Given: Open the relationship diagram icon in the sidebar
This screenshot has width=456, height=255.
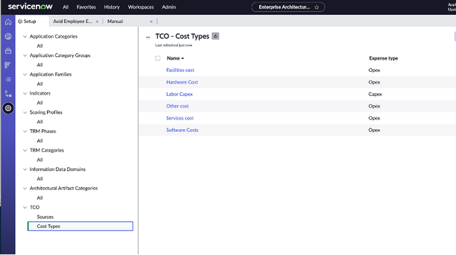Looking at the screenshot, I should coord(8,93).
